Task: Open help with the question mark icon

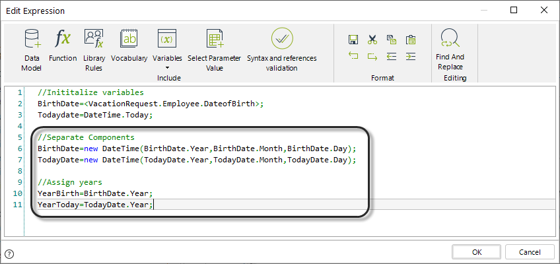Action: [x=10, y=254]
